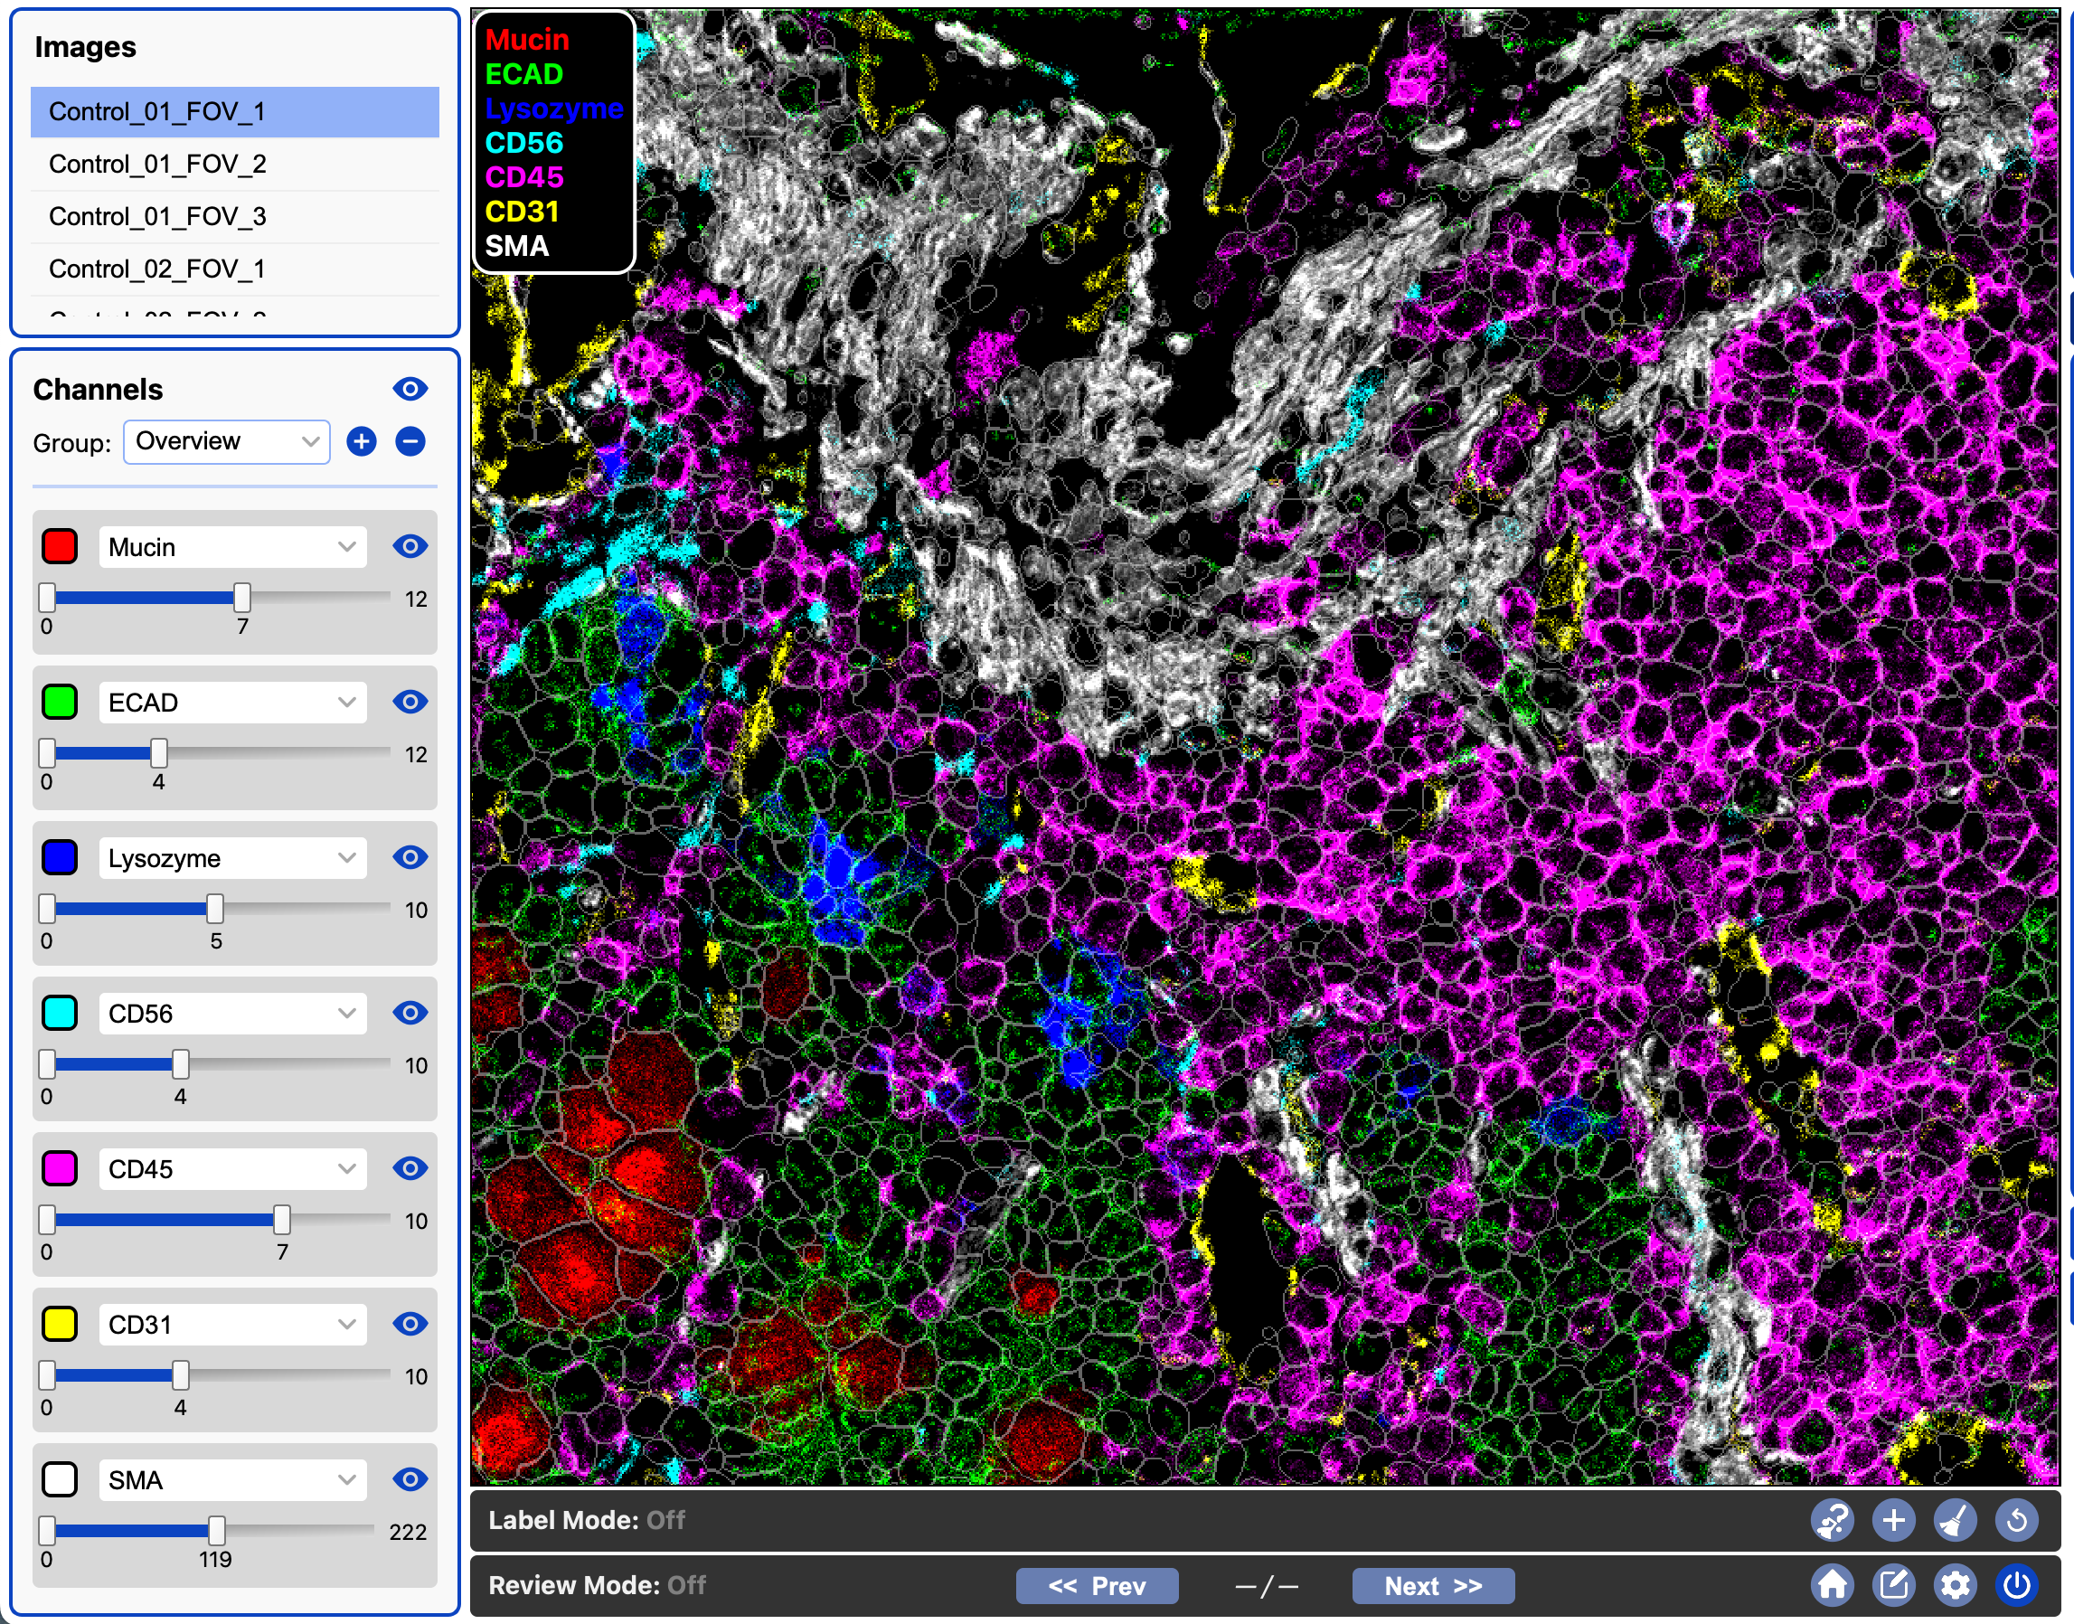Viewport: 2074px width, 1624px height.
Task: Click the home icon
Action: 1832,1585
